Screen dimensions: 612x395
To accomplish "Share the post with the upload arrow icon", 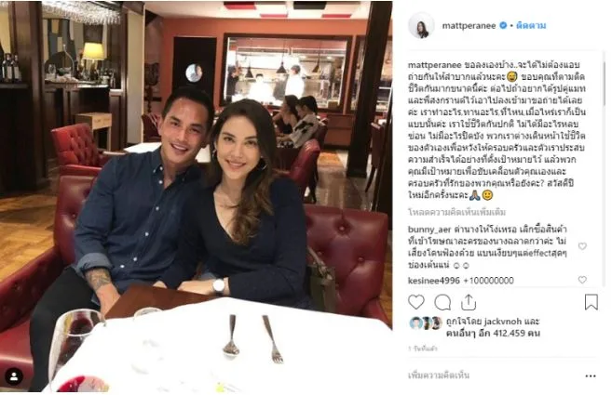I will [469, 302].
